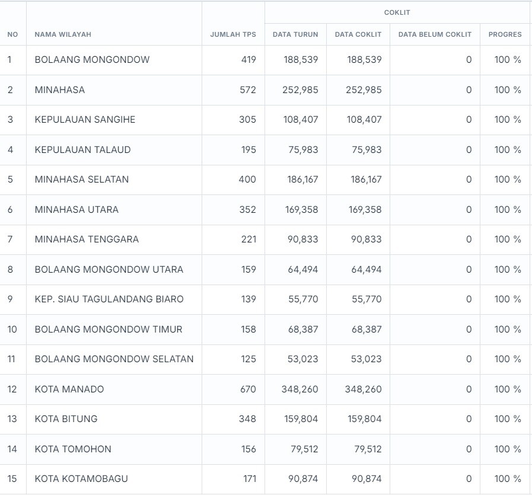Click the COKLIT group header
532x495 pixels.
[397, 12]
